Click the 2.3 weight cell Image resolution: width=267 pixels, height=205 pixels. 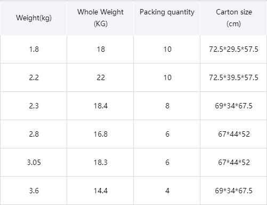[34, 106]
